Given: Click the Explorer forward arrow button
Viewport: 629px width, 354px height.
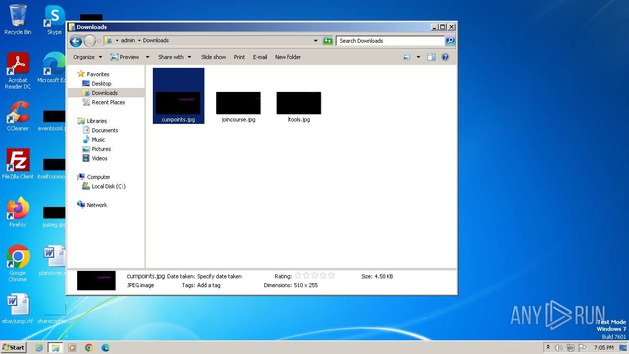Looking at the screenshot, I should click(89, 41).
